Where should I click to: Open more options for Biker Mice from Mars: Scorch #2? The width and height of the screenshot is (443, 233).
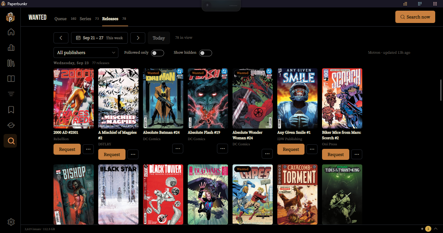click(x=357, y=154)
